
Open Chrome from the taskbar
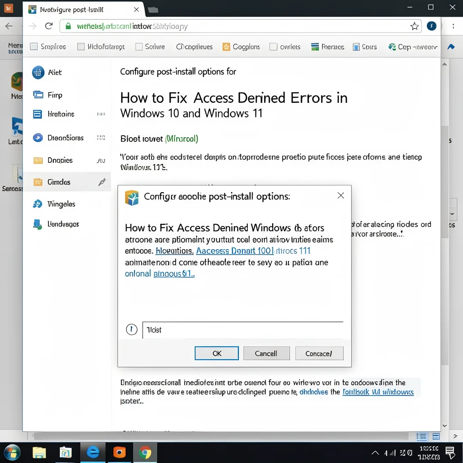pos(145,452)
